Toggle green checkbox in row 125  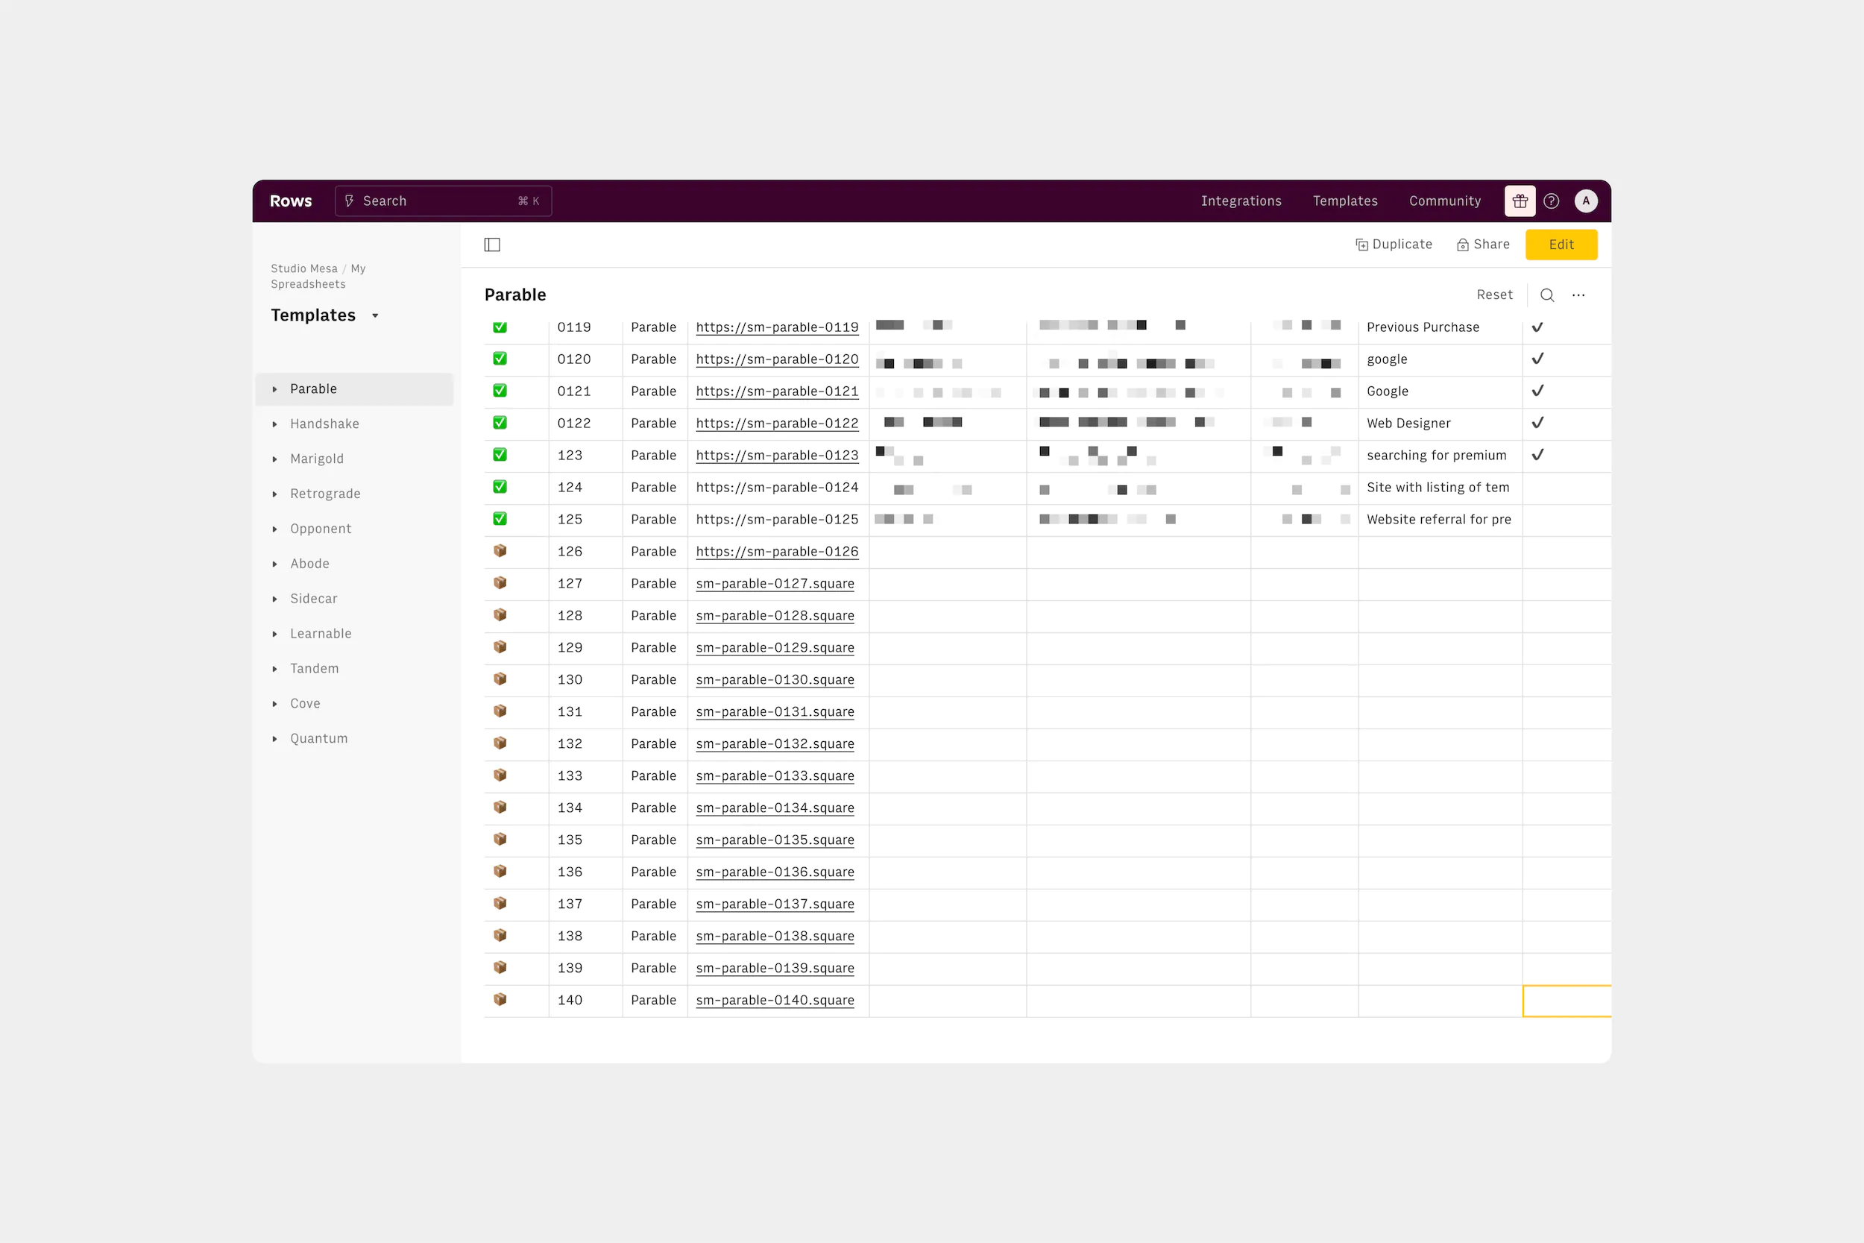[500, 518]
